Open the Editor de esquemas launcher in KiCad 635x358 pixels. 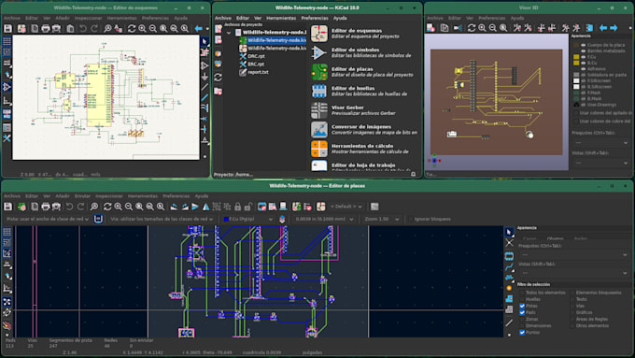point(319,34)
